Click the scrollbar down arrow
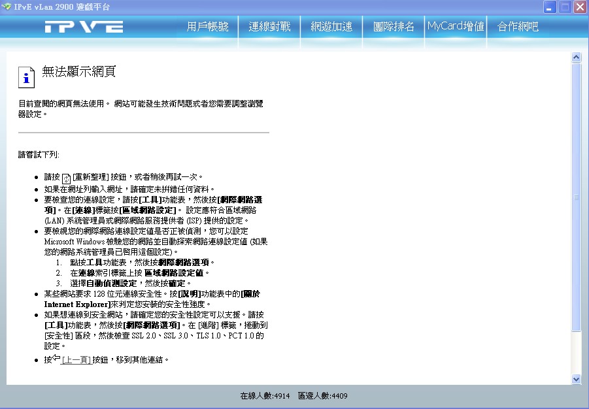 point(576,380)
